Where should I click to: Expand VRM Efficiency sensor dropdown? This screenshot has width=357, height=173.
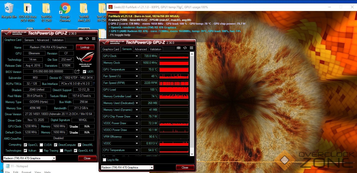click(137, 137)
